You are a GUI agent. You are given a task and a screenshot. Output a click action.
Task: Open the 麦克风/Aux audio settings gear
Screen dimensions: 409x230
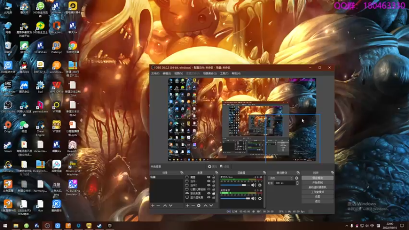tap(260, 185)
